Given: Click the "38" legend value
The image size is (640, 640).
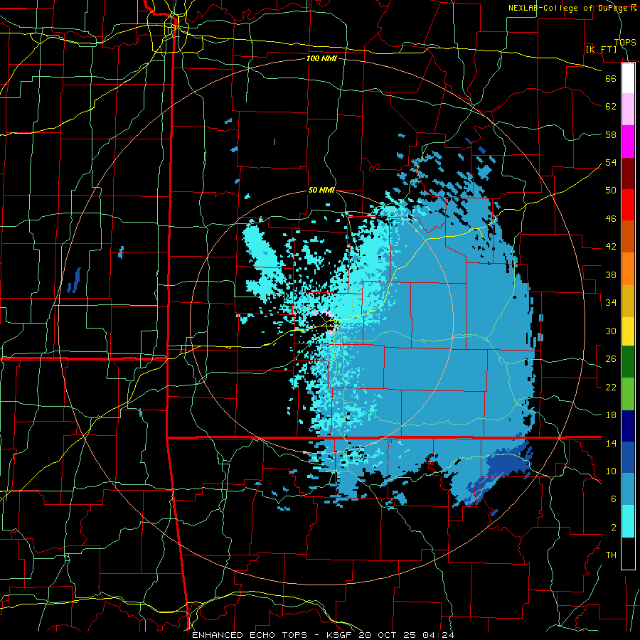Looking at the screenshot, I should 611,274.
